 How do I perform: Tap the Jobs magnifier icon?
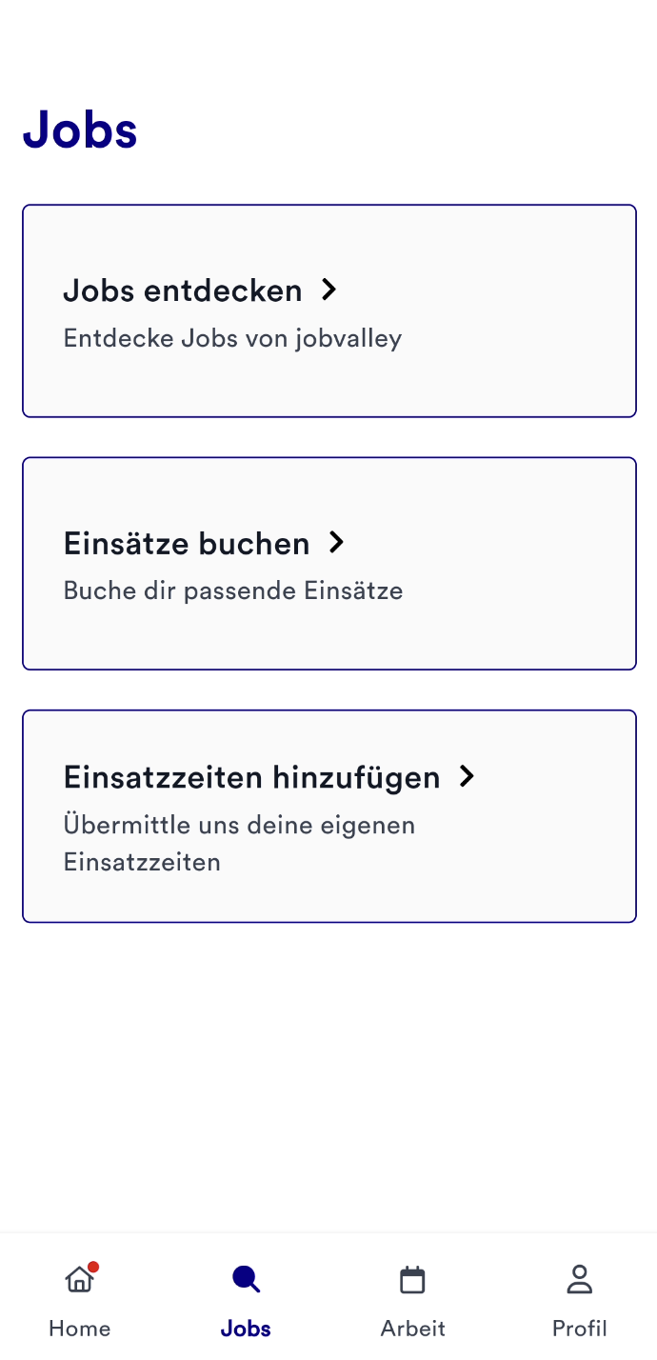[246, 1279]
